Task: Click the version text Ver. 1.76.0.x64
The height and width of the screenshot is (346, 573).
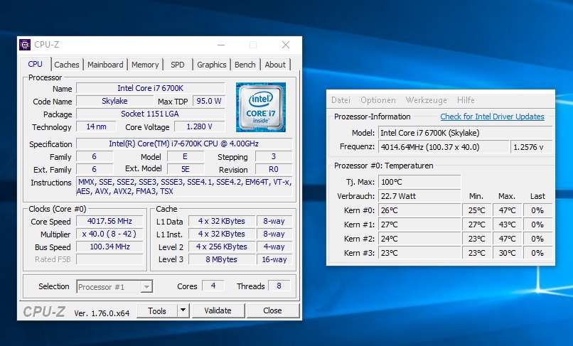Action: (102, 313)
